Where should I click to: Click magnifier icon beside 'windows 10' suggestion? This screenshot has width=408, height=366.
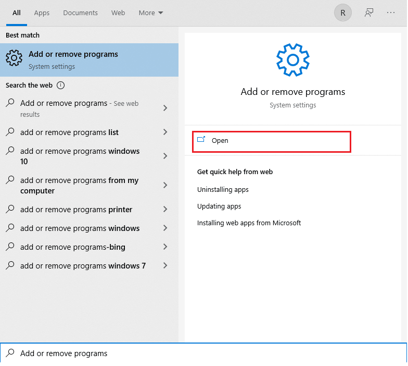(10, 150)
